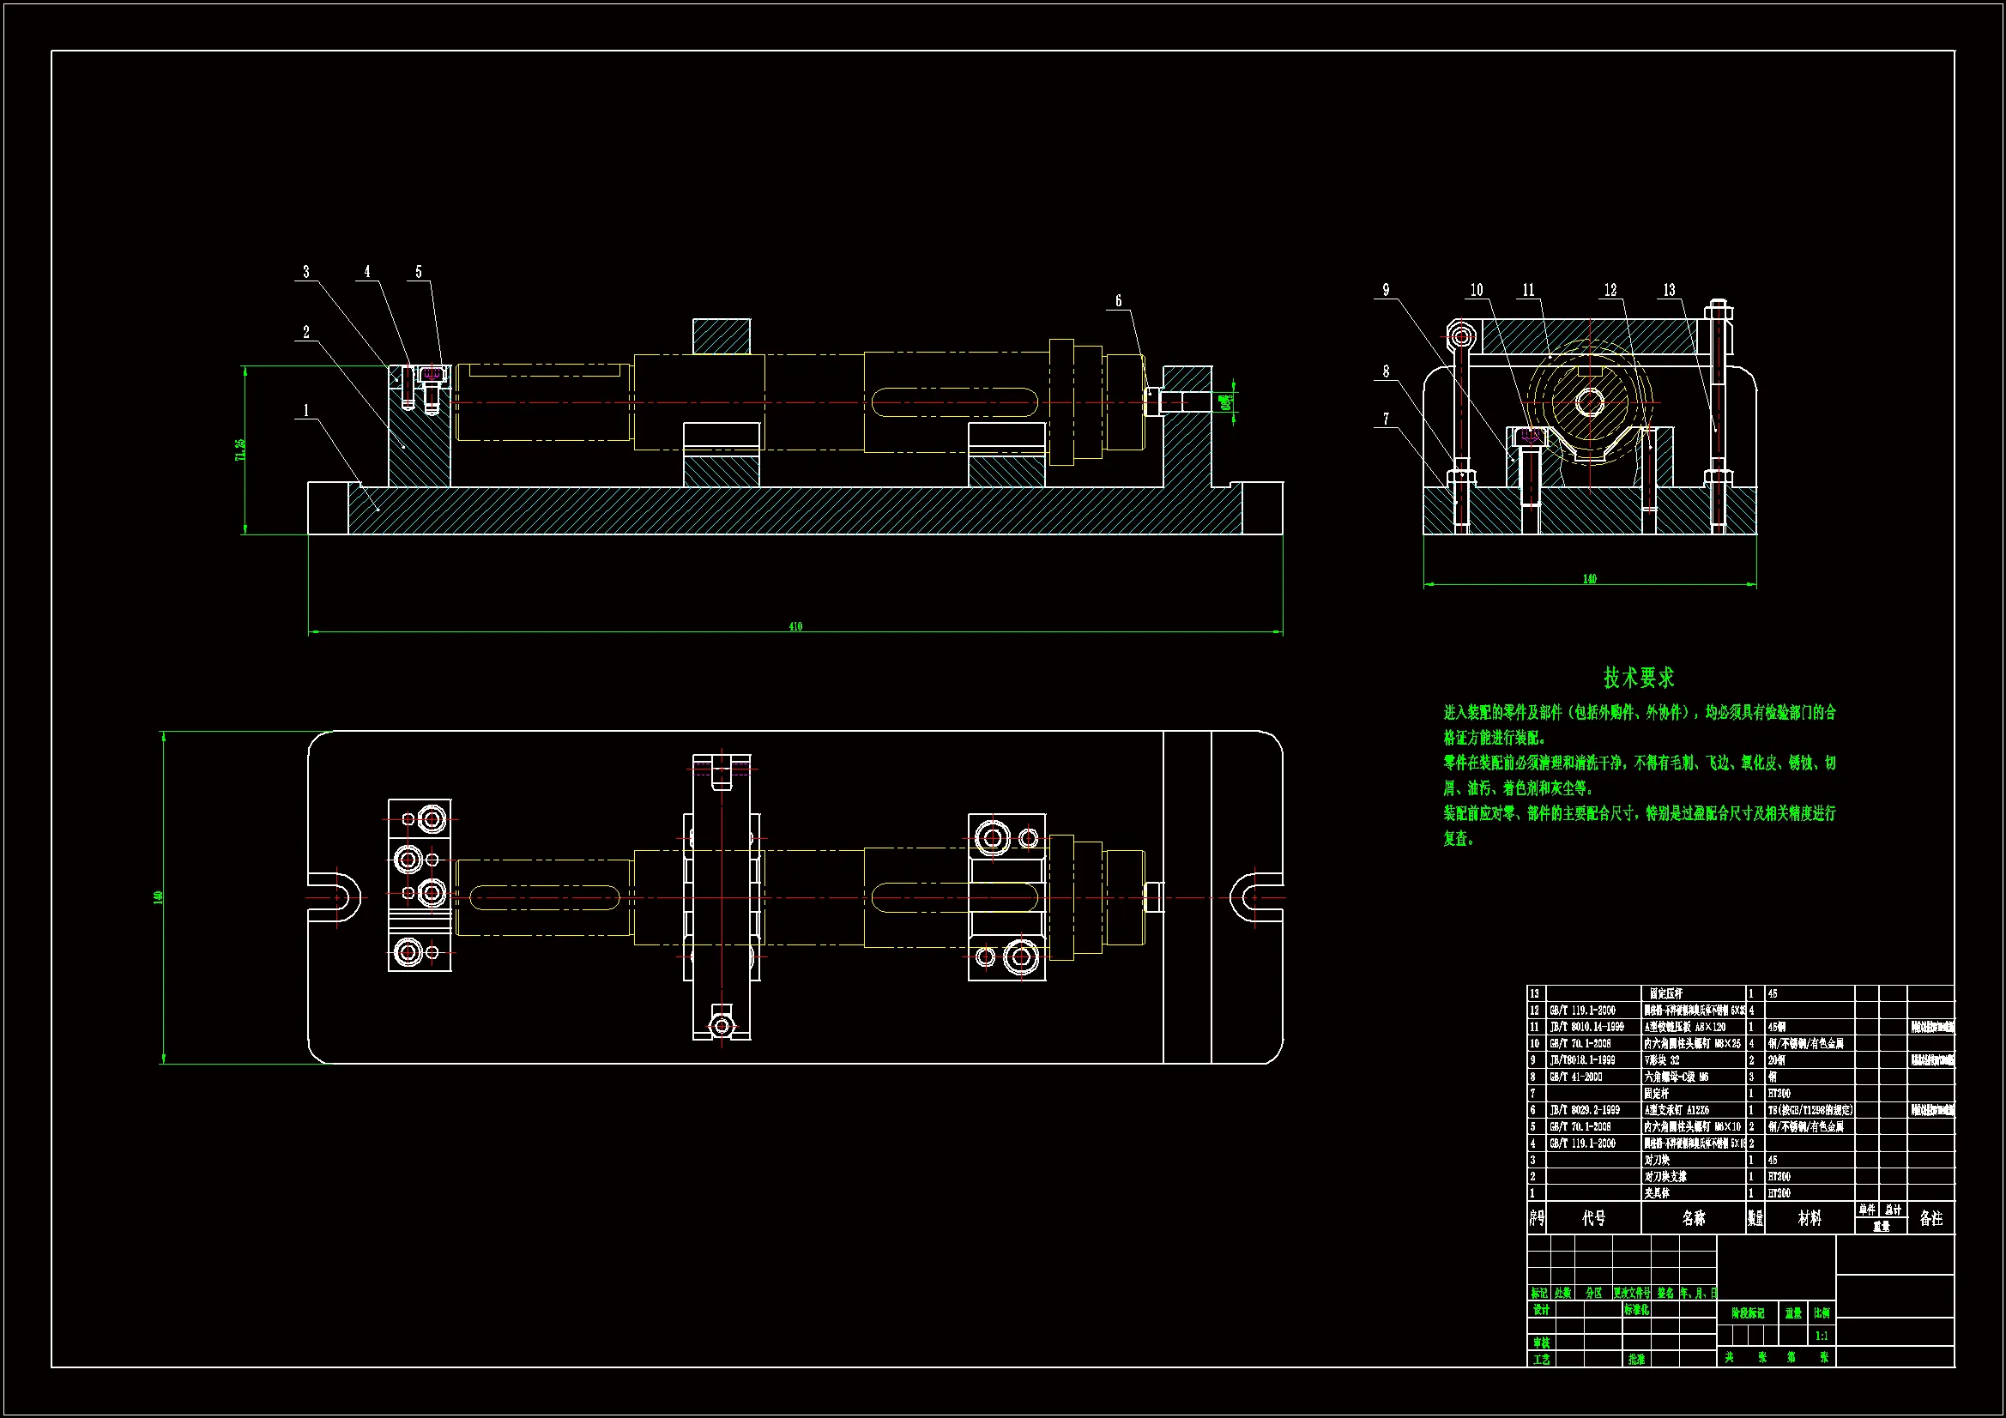Select the 140 width dimension under side view

pyautogui.click(x=1589, y=578)
